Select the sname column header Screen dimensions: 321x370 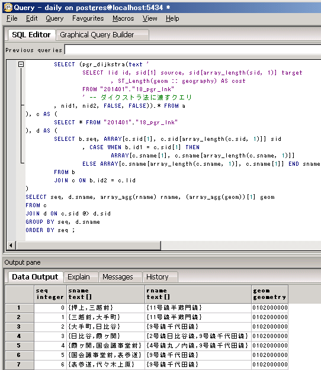tap(105, 294)
